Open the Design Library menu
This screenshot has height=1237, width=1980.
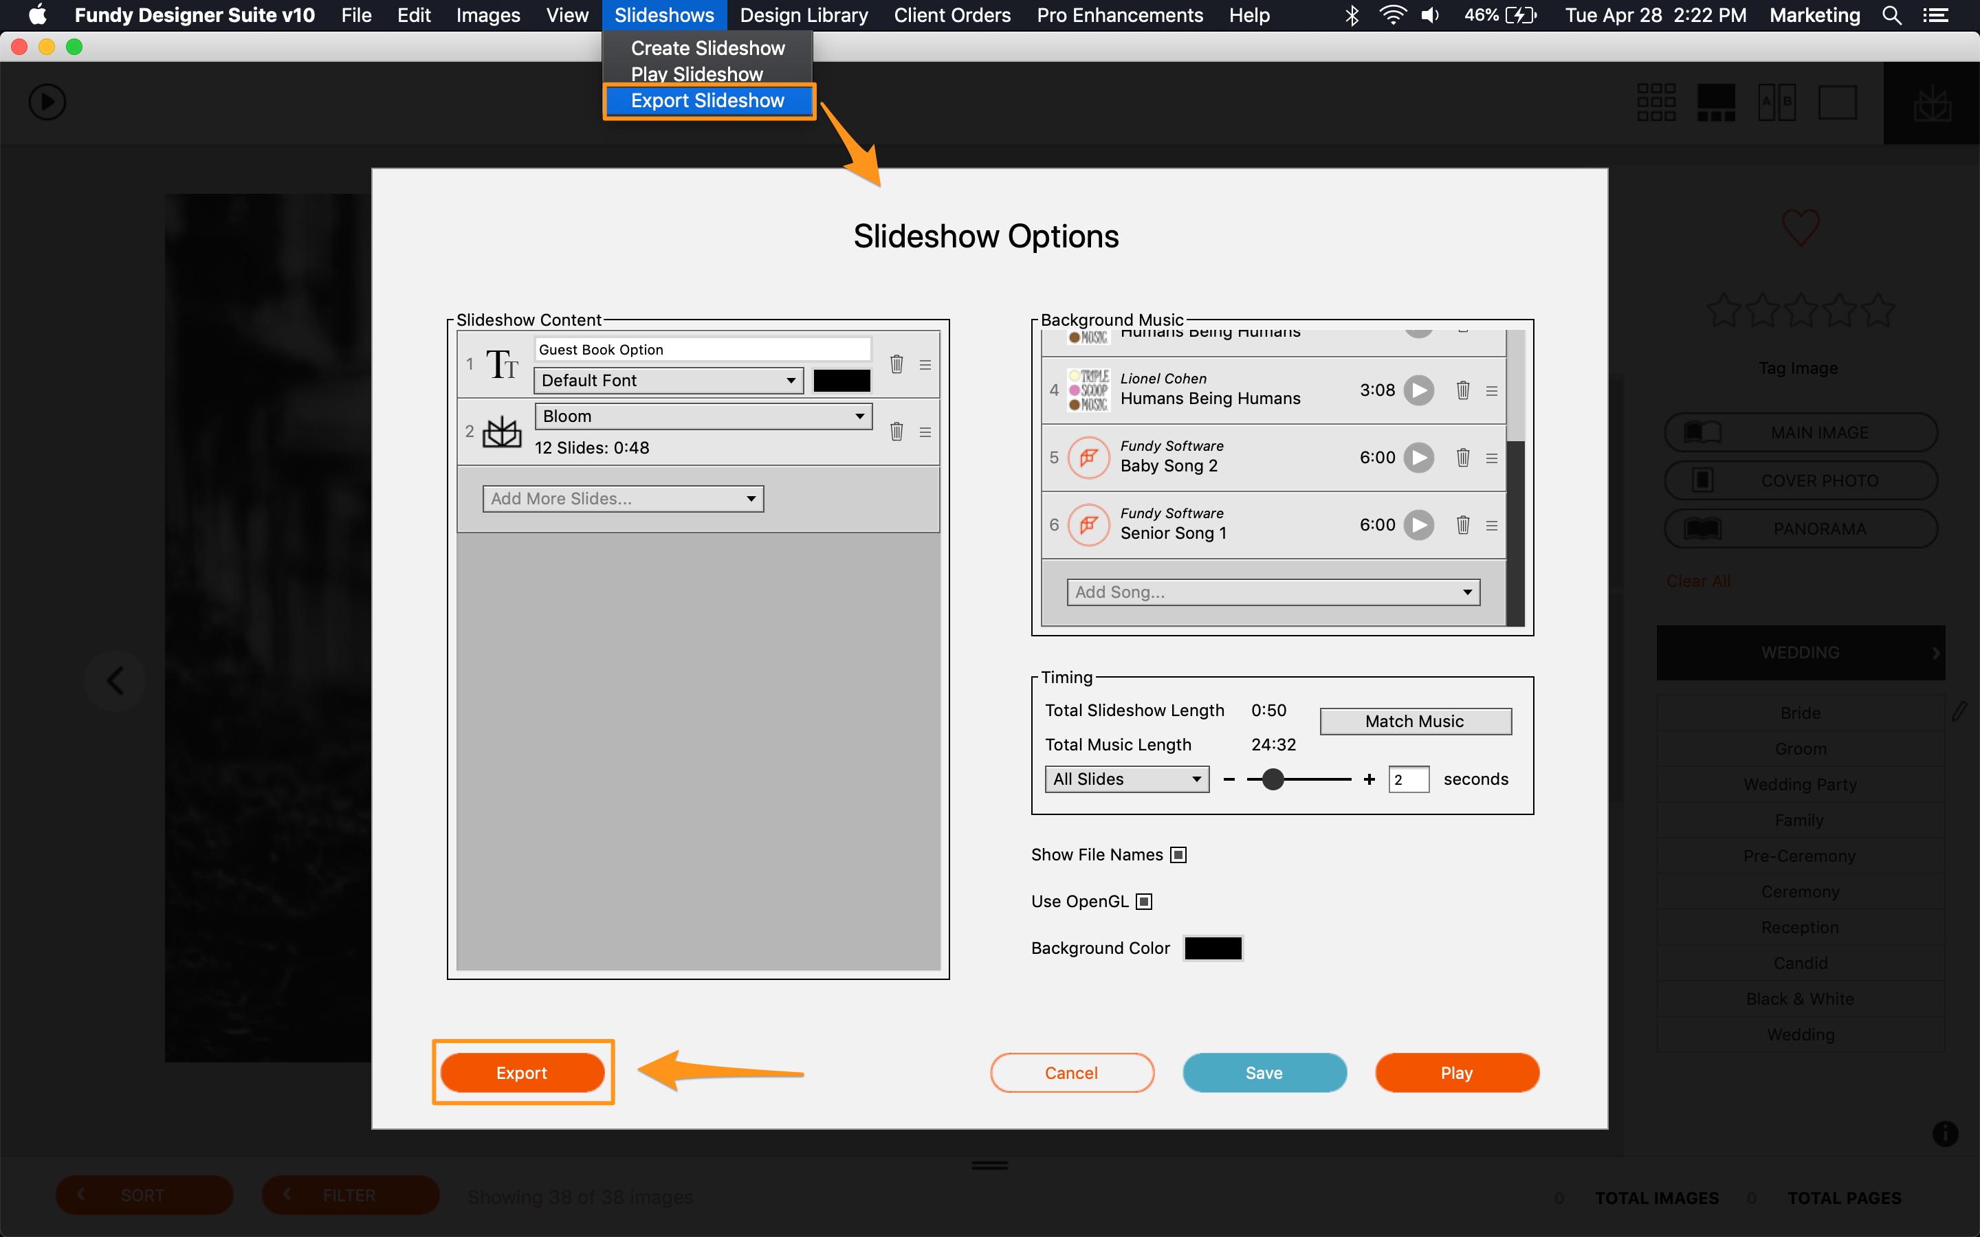[x=804, y=14]
